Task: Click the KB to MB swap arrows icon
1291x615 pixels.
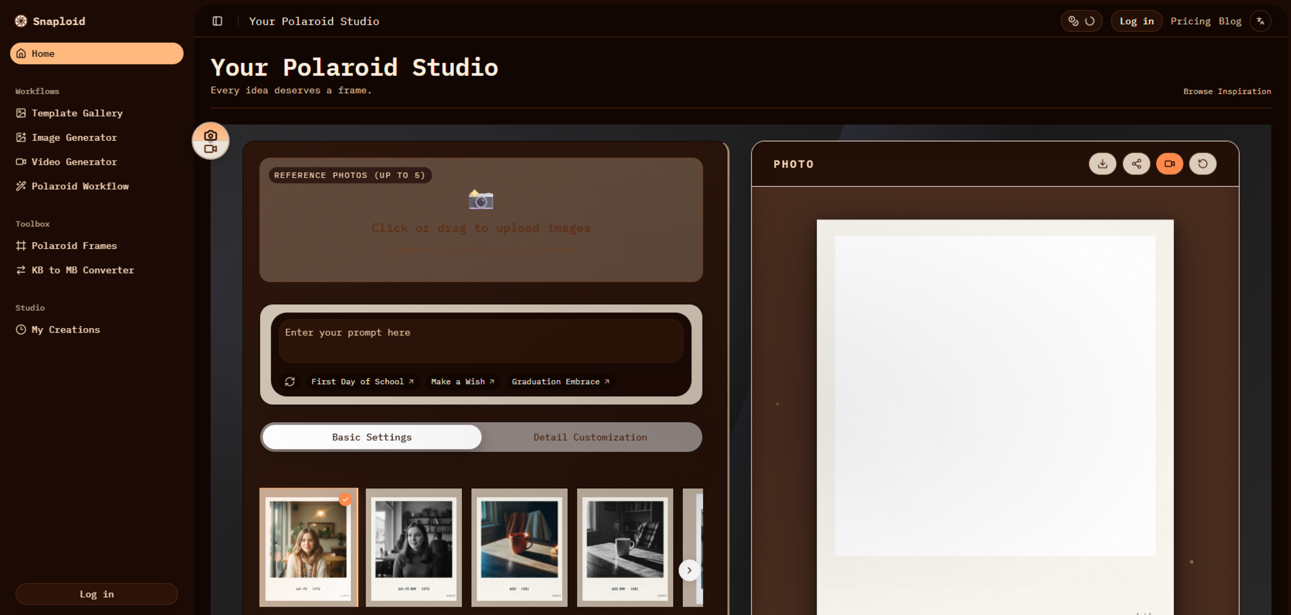Action: pyautogui.click(x=21, y=270)
